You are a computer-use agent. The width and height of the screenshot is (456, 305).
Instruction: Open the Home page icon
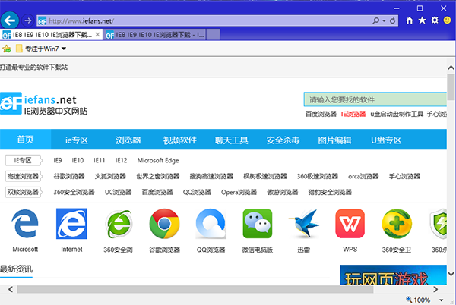coord(411,20)
